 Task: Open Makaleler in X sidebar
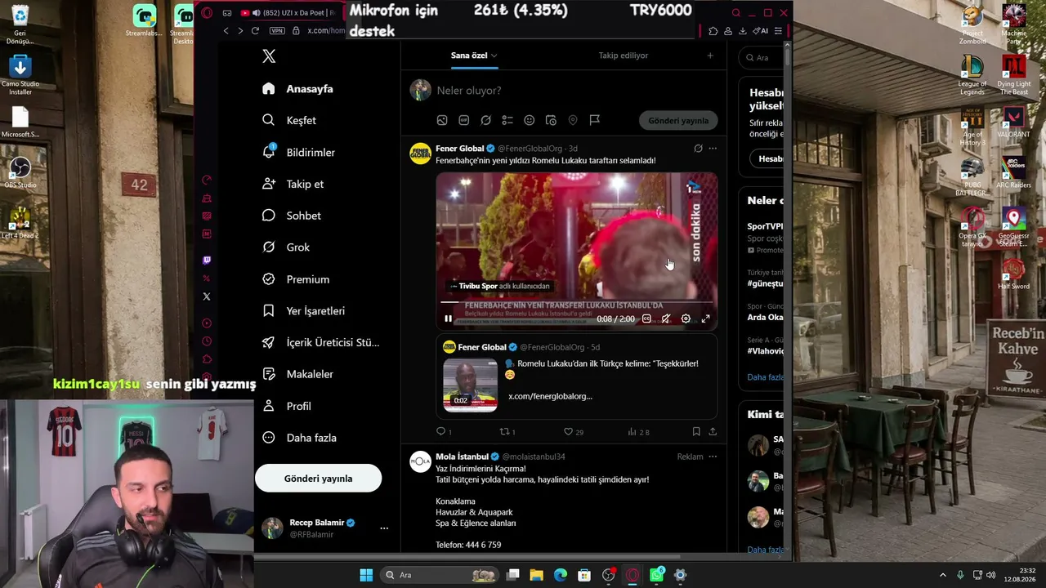pos(297,374)
